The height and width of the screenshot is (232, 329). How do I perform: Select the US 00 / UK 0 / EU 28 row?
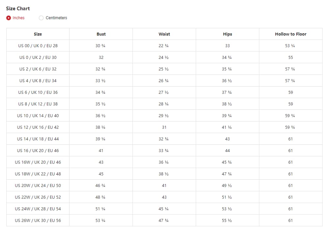(x=38, y=46)
